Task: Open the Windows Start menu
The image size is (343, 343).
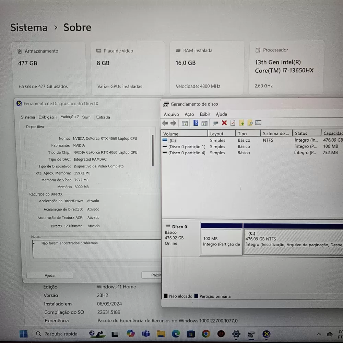Action: coord(23,334)
